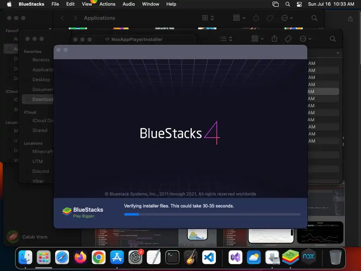Open the Trash from the Dock
Screen dimensions: 361x271
click(x=335, y=257)
